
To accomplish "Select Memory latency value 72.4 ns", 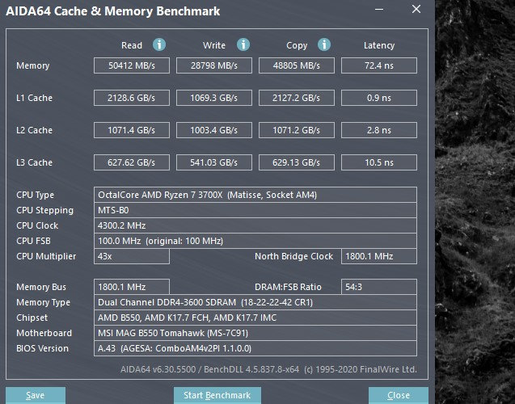I will [x=379, y=65].
